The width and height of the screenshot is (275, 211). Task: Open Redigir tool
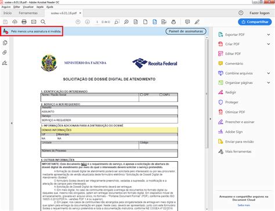click(x=227, y=92)
